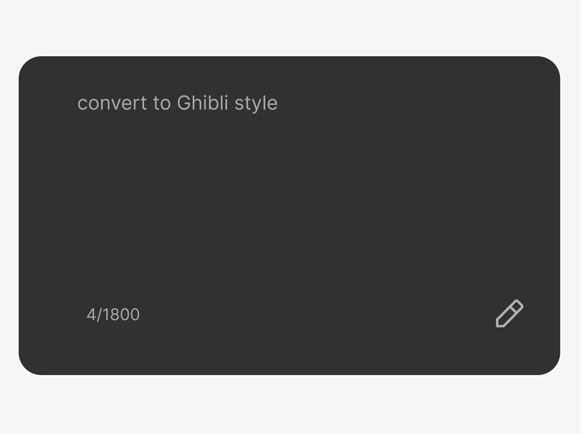Click the prompt text 'convert to Ghibli style'
Viewport: 583px width, 437px height.
pyautogui.click(x=177, y=103)
